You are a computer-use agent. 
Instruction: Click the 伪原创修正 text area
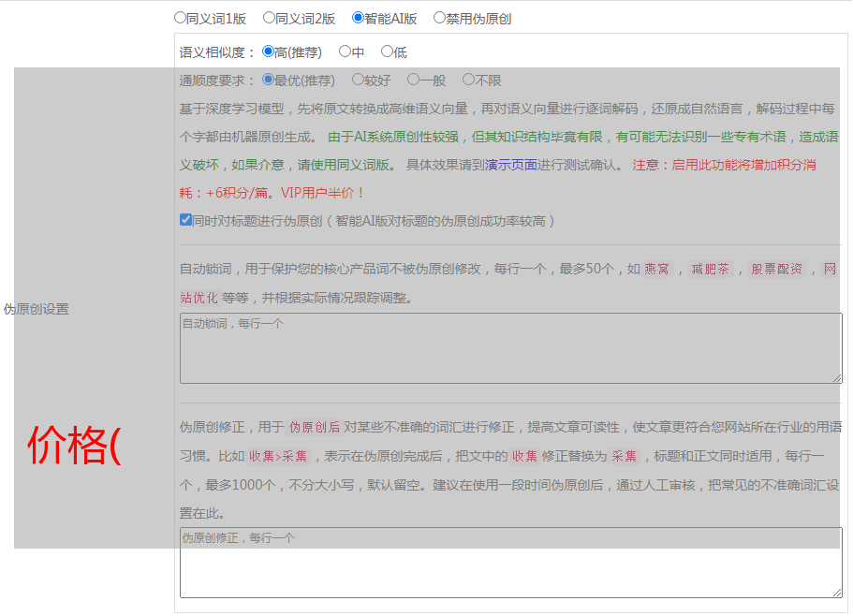point(510,563)
